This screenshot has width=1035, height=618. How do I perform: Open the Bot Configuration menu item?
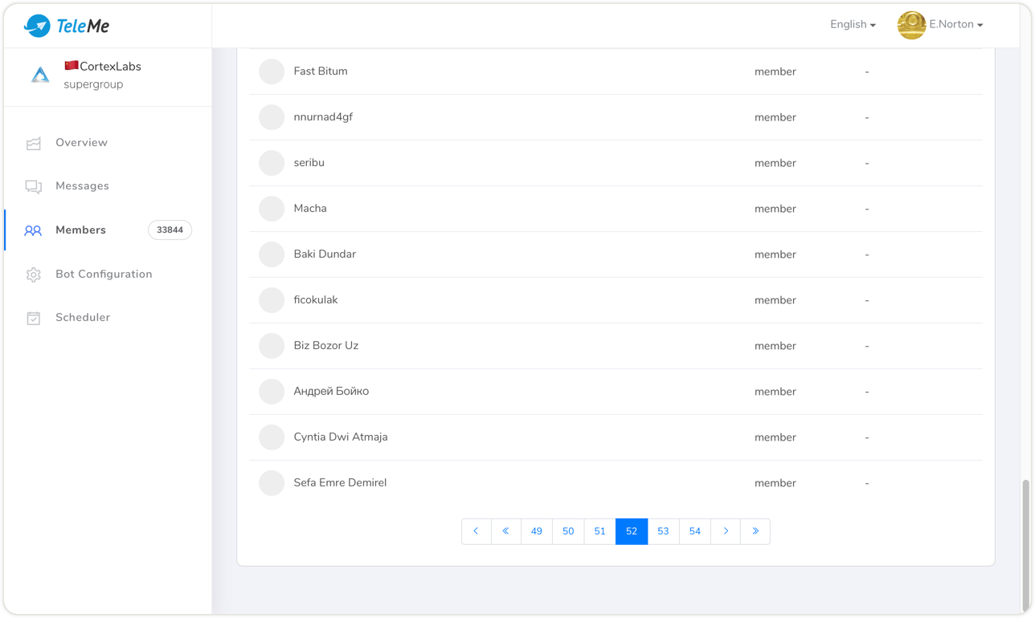coord(104,274)
